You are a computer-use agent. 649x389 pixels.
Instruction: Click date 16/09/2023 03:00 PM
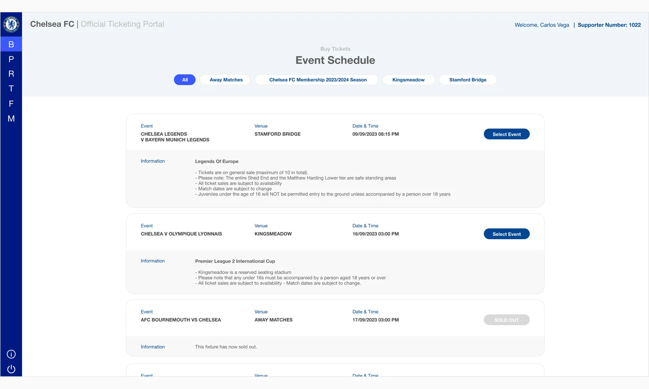376,234
